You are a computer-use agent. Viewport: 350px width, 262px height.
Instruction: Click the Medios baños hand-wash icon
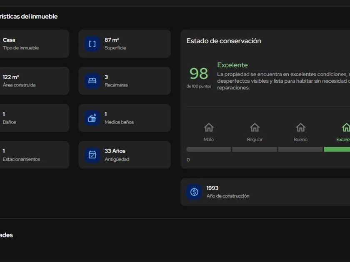(92, 118)
